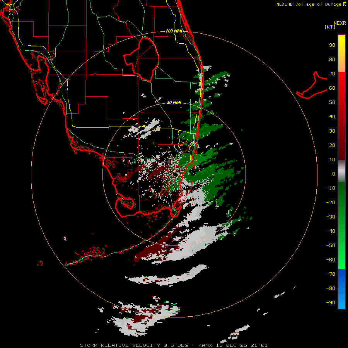
Task: Click the -70 value on the velocity scale
Action: point(331,274)
